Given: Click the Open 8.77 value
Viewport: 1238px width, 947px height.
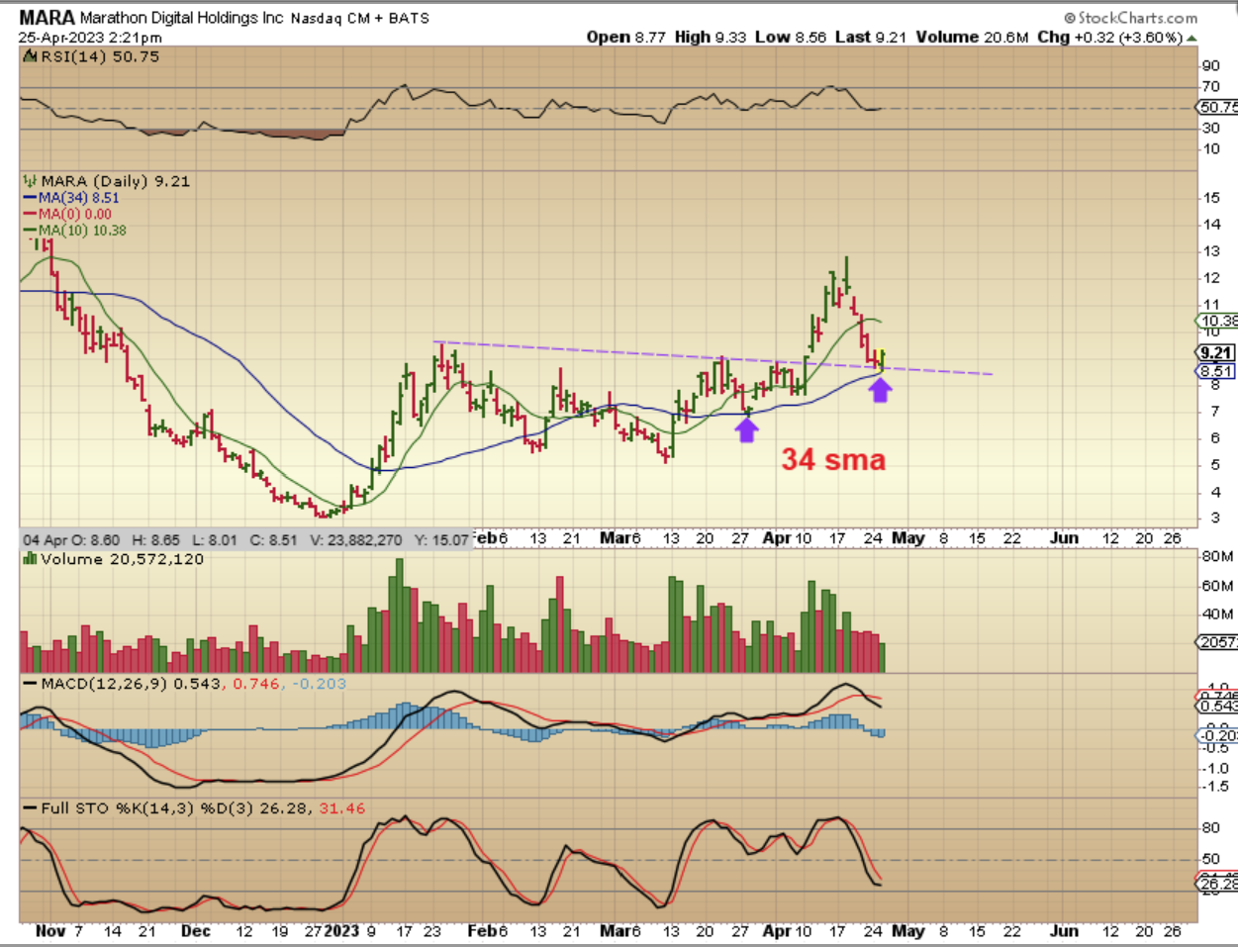Looking at the screenshot, I should click(625, 37).
